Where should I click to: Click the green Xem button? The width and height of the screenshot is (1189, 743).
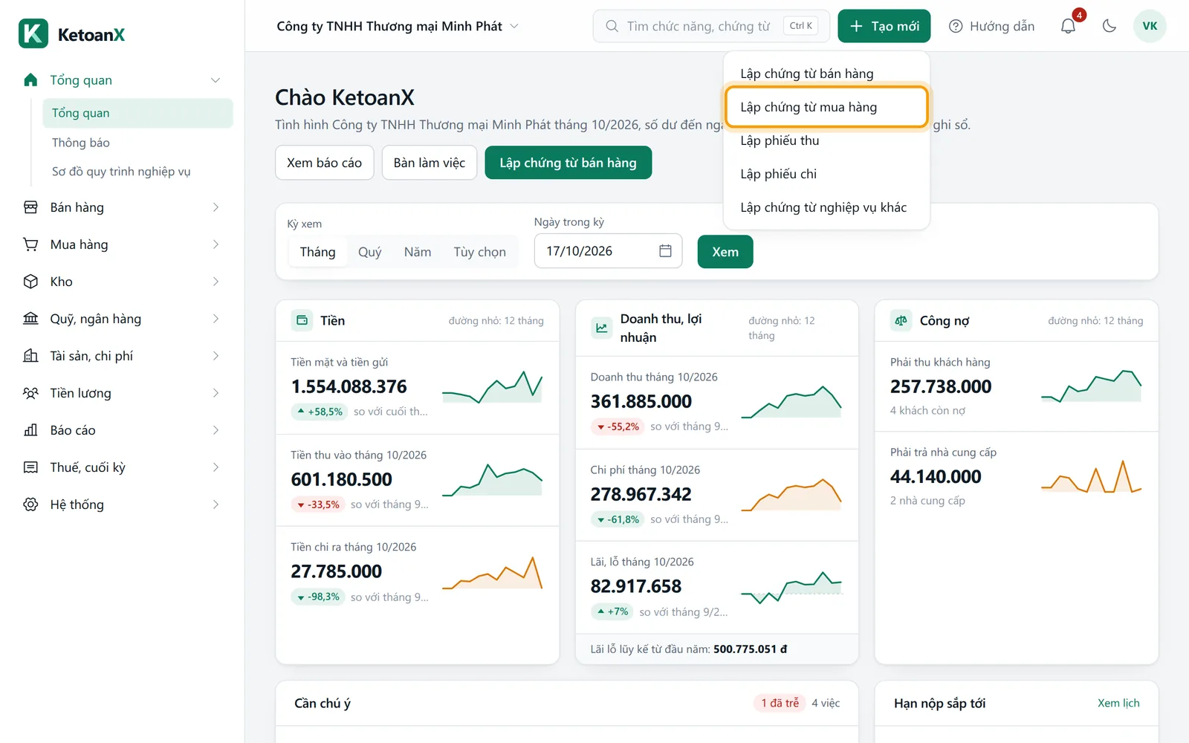tap(725, 252)
